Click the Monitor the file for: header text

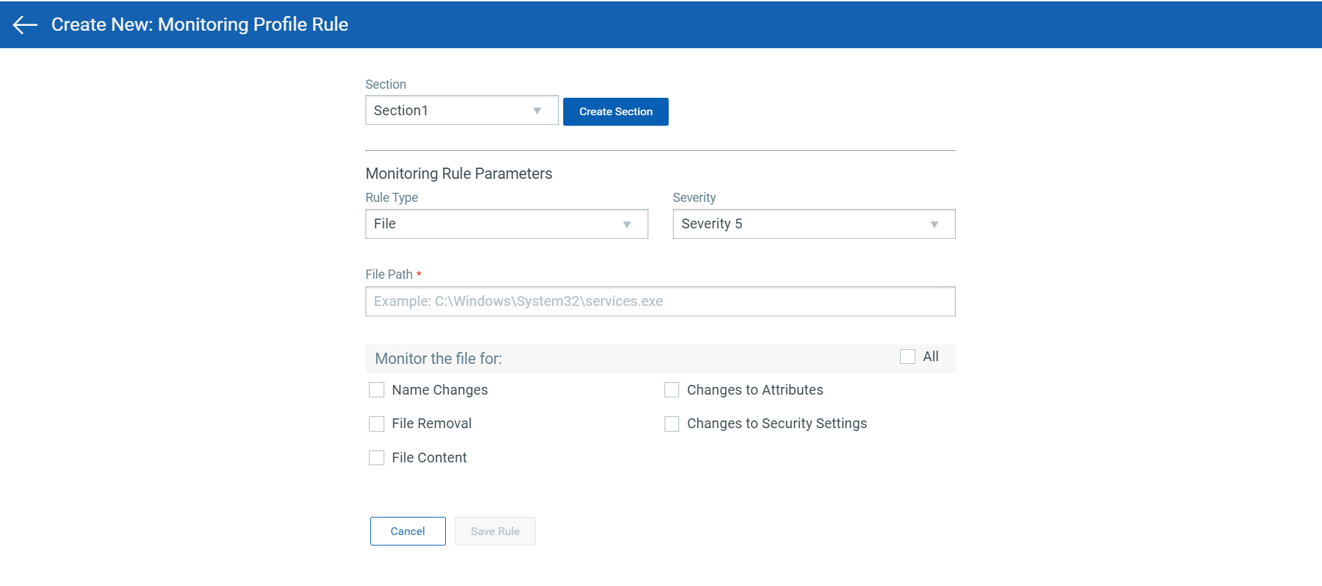pos(438,359)
